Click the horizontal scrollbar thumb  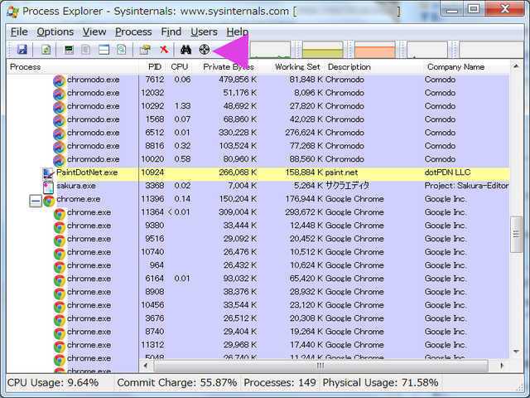click(320, 366)
